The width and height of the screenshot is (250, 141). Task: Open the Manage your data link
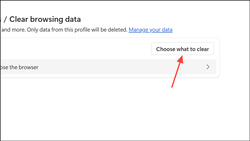150,30
